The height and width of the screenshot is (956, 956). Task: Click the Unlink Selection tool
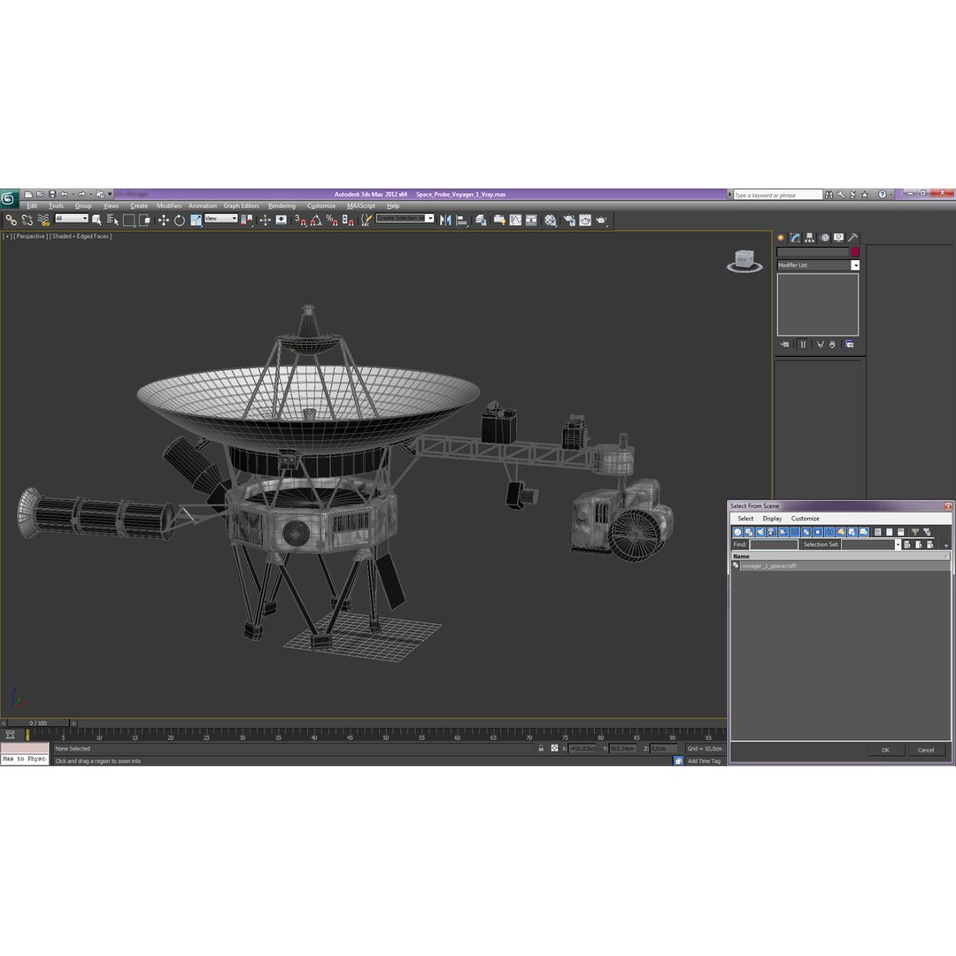(x=27, y=220)
